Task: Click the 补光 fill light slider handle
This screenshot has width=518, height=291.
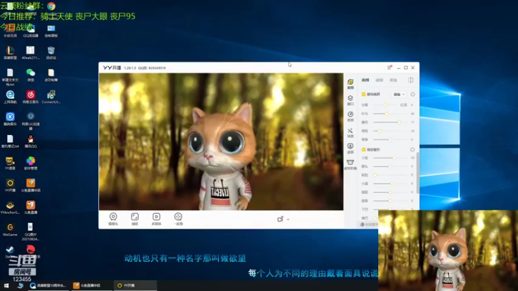Action: click(387, 114)
